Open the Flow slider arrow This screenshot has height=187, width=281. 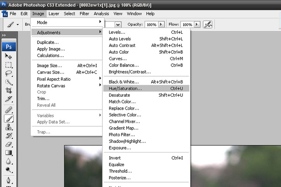[197, 24]
